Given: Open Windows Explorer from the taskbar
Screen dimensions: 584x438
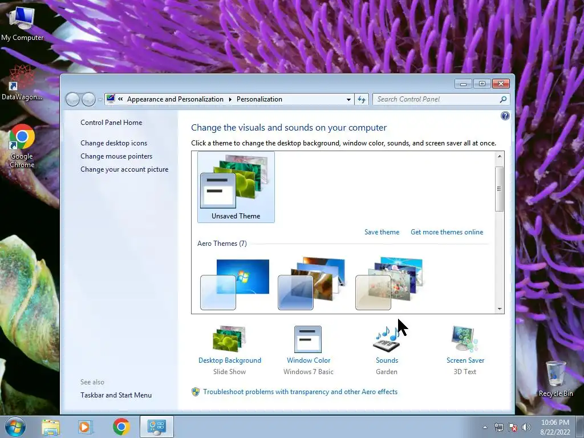Looking at the screenshot, I should coord(51,427).
